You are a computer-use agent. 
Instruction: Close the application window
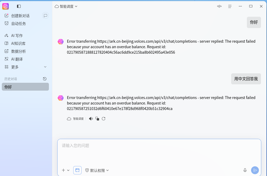pyautogui.click(x=261, y=6)
